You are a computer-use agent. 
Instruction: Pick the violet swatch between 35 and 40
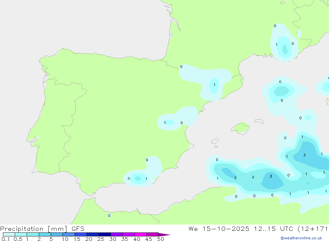129,234
